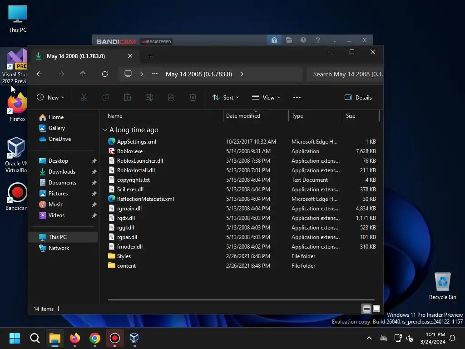Click the Paste clipboard icon
Image resolution: width=465 pixels, height=349 pixels.
coord(128,97)
